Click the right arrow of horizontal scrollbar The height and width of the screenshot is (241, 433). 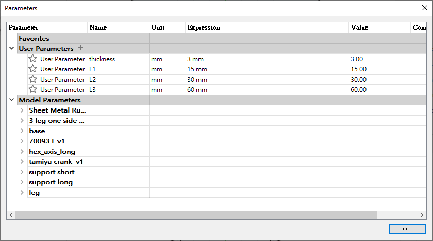coord(423,215)
